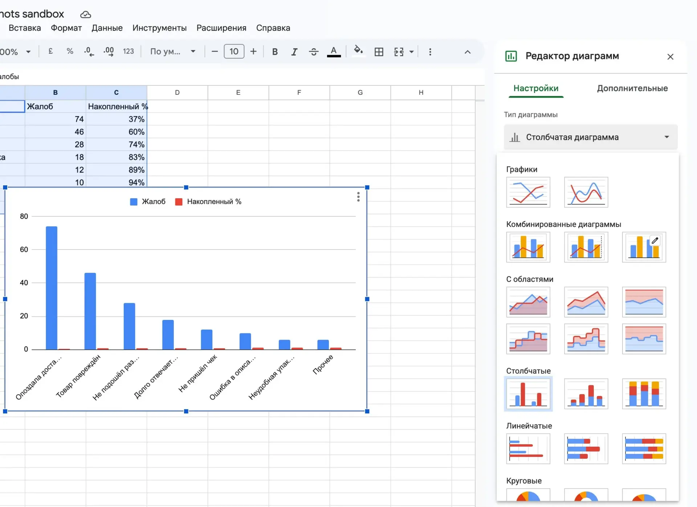Screen dimensions: 697x507
Task: Open merge cells options arrow
Action: (411, 52)
